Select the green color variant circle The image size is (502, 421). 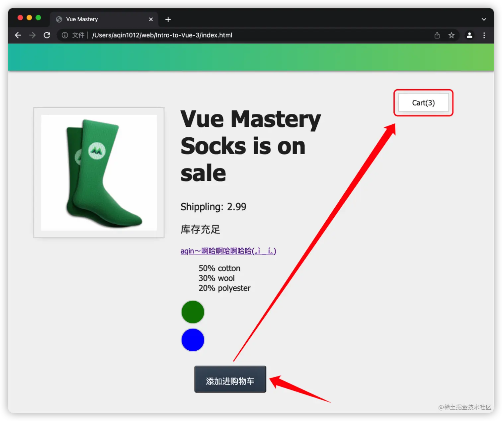tap(193, 312)
